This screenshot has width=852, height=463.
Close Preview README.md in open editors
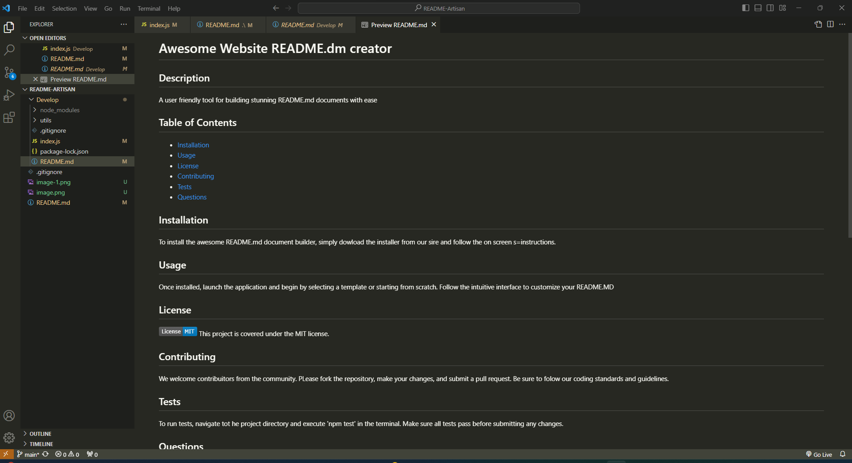pos(36,79)
